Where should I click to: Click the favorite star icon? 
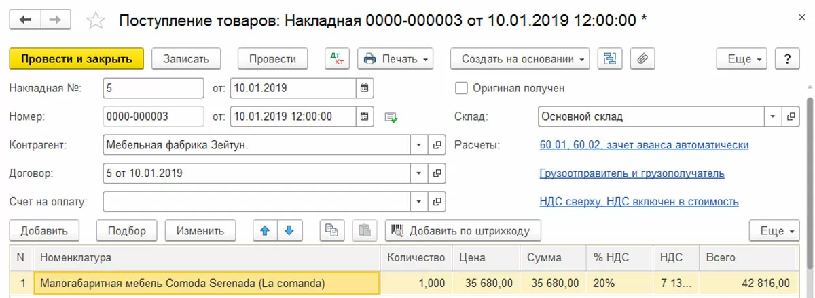96,21
